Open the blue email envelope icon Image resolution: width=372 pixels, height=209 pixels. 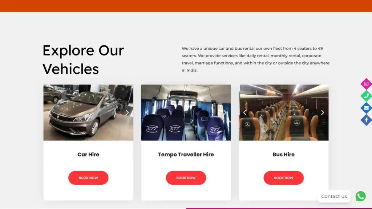(x=366, y=108)
